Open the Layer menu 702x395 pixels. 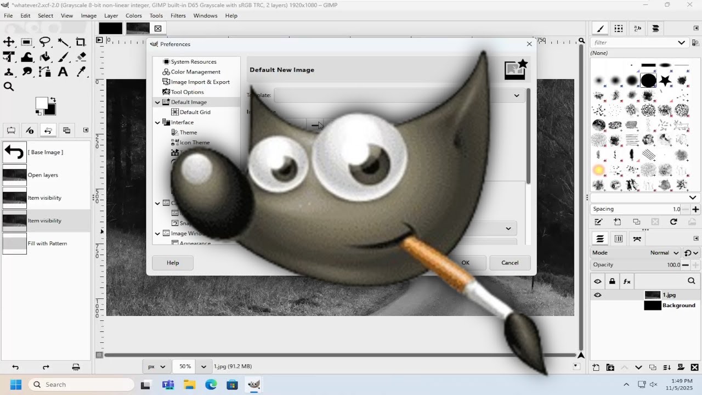pyautogui.click(x=111, y=15)
